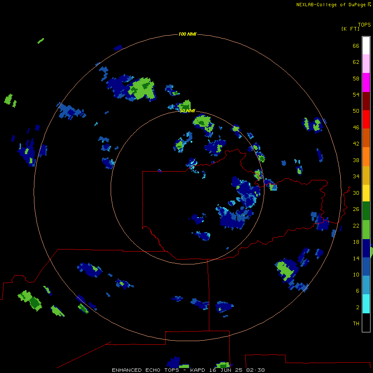Click the black TH legend swatch

pyautogui.click(x=366, y=322)
